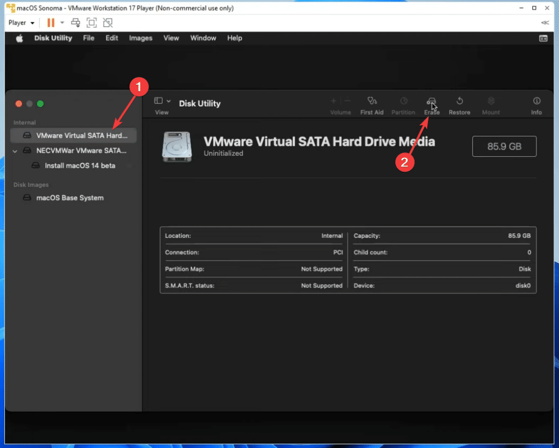The width and height of the screenshot is (559, 448).
Task: Click the Partition Map label
Action: point(185,269)
